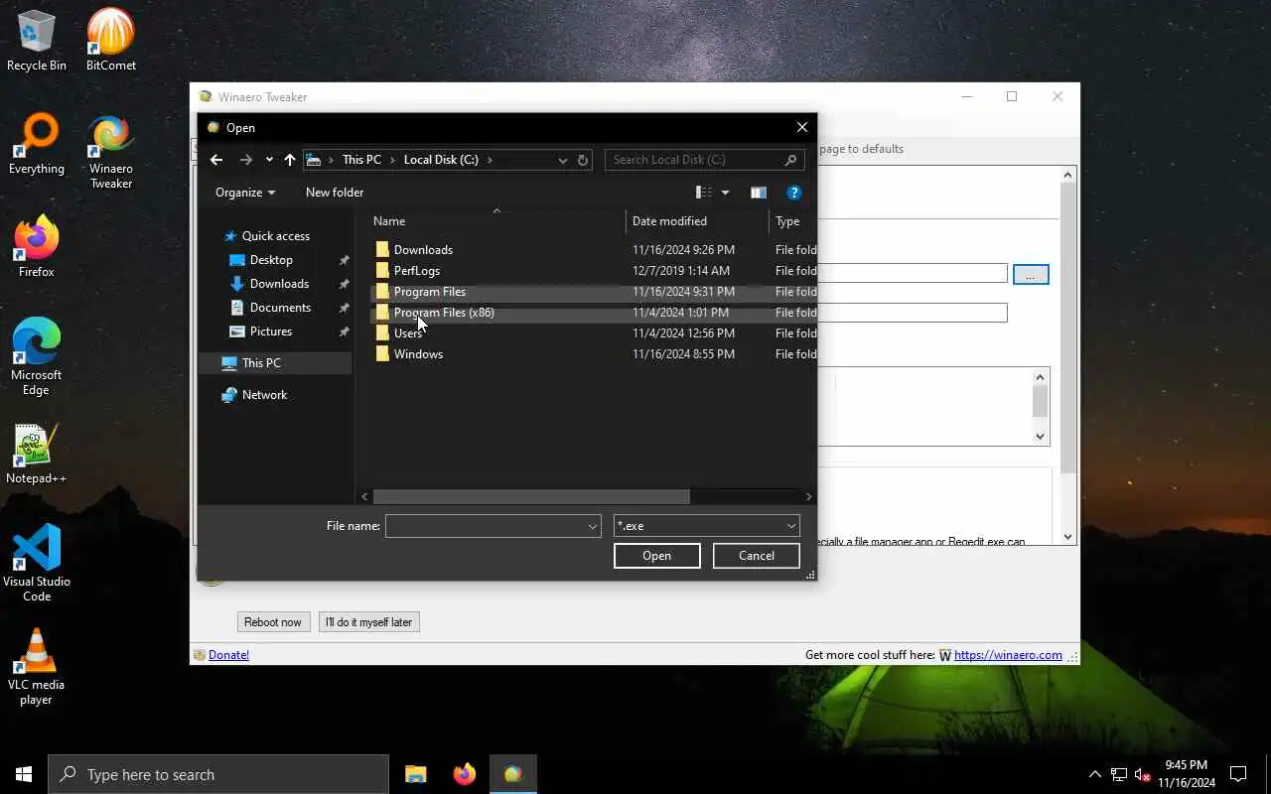Screen dimensions: 1271x794
Task: Select This PC in navigation pane
Action: (275, 363)
